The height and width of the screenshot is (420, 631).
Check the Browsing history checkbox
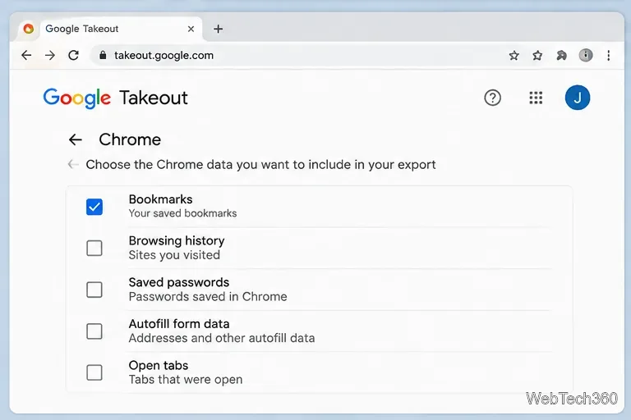click(94, 248)
